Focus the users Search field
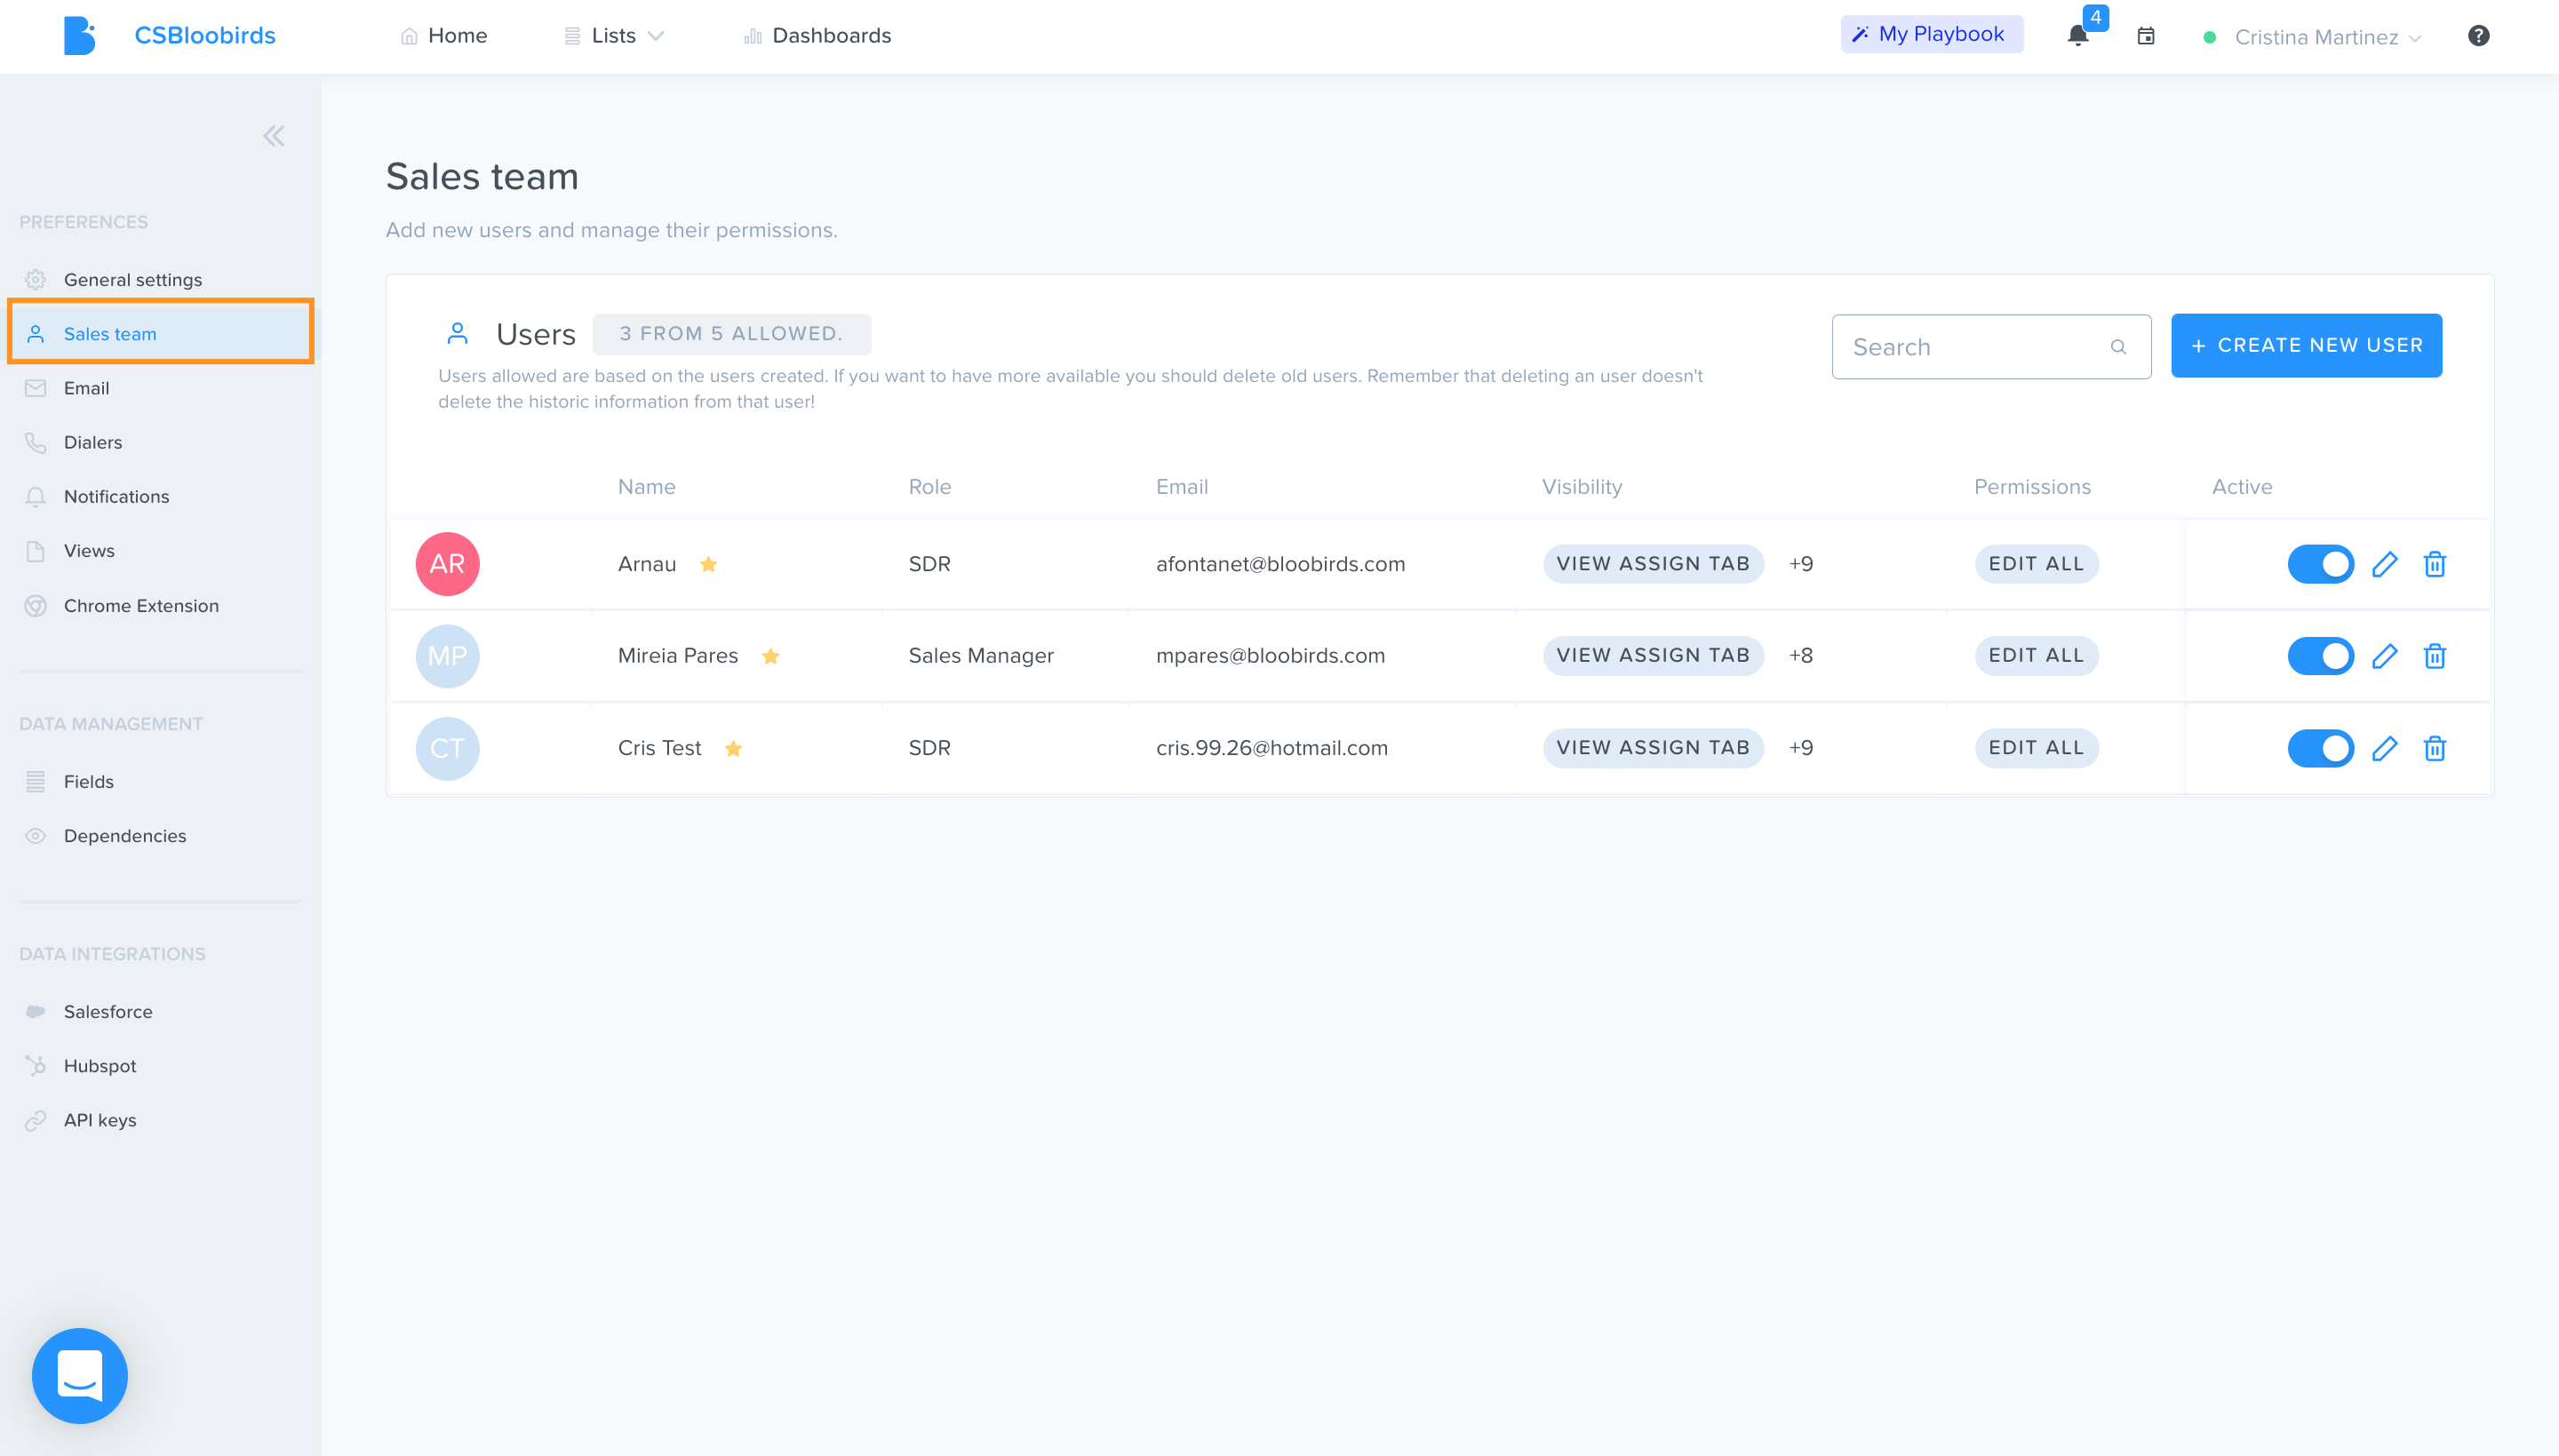Viewport: 2559px width, 1456px height. tap(1991, 347)
